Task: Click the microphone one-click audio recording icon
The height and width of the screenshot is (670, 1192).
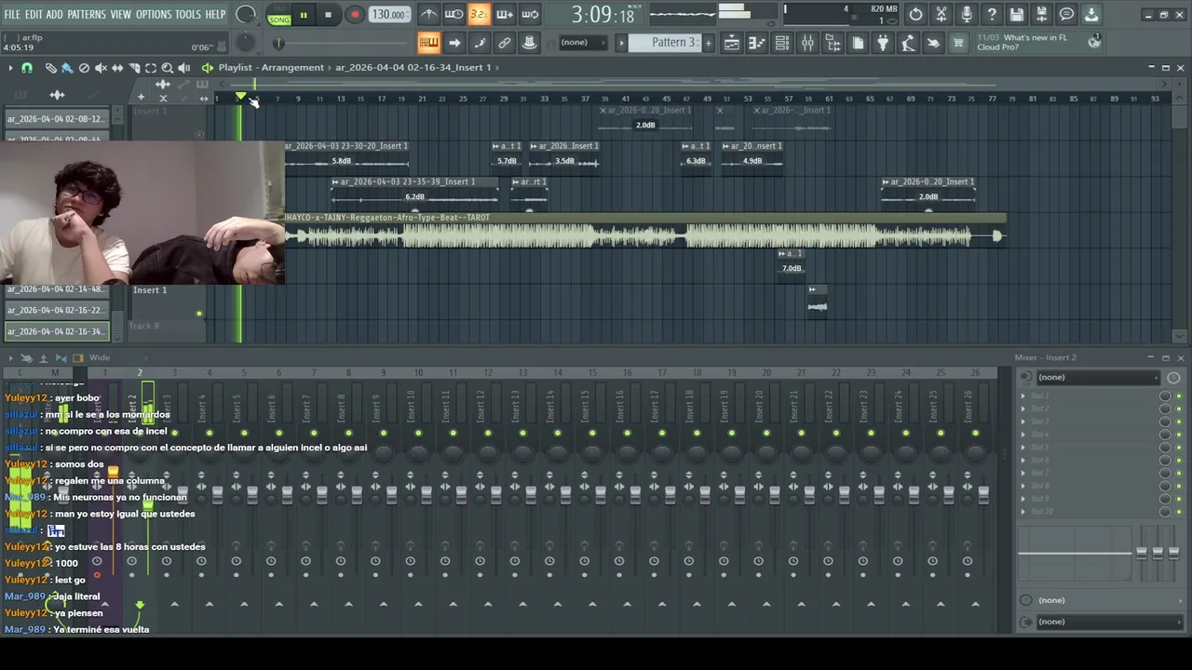Action: pyautogui.click(x=967, y=14)
